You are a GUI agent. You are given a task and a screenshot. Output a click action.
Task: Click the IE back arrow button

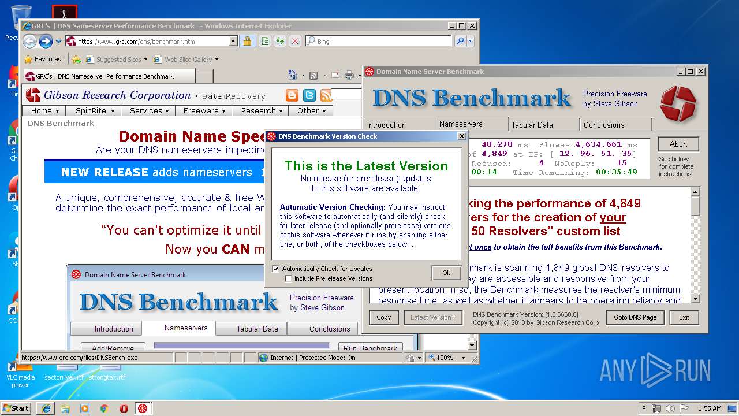click(x=29, y=41)
